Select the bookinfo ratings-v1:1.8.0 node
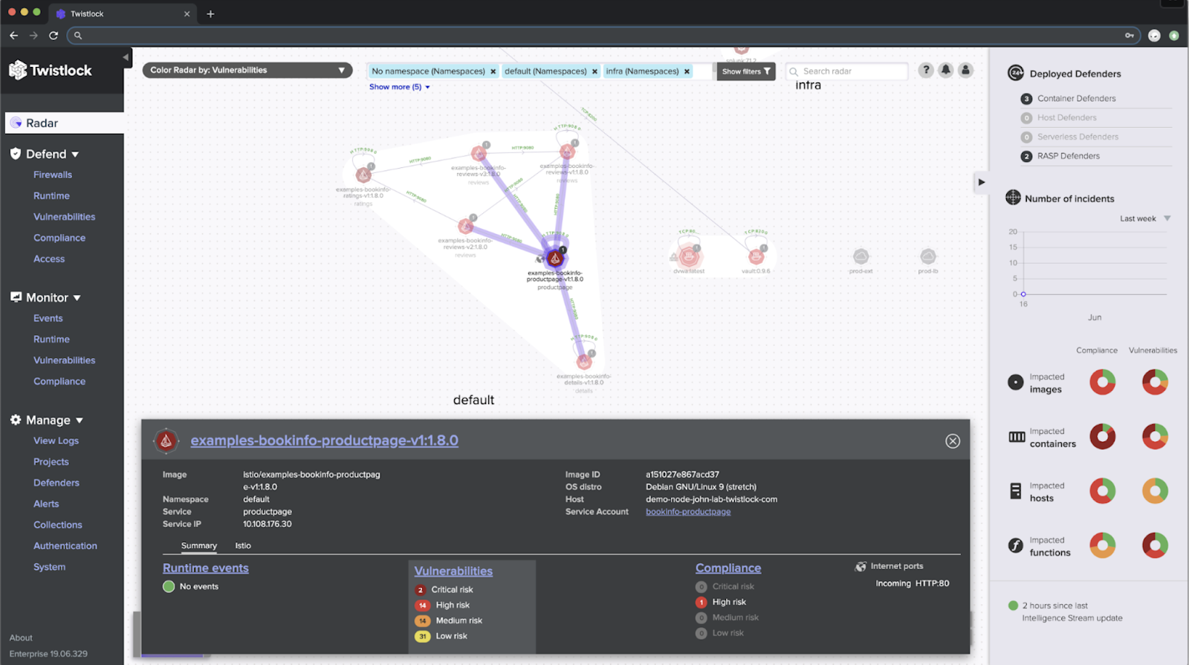The width and height of the screenshot is (1189, 665). (363, 175)
